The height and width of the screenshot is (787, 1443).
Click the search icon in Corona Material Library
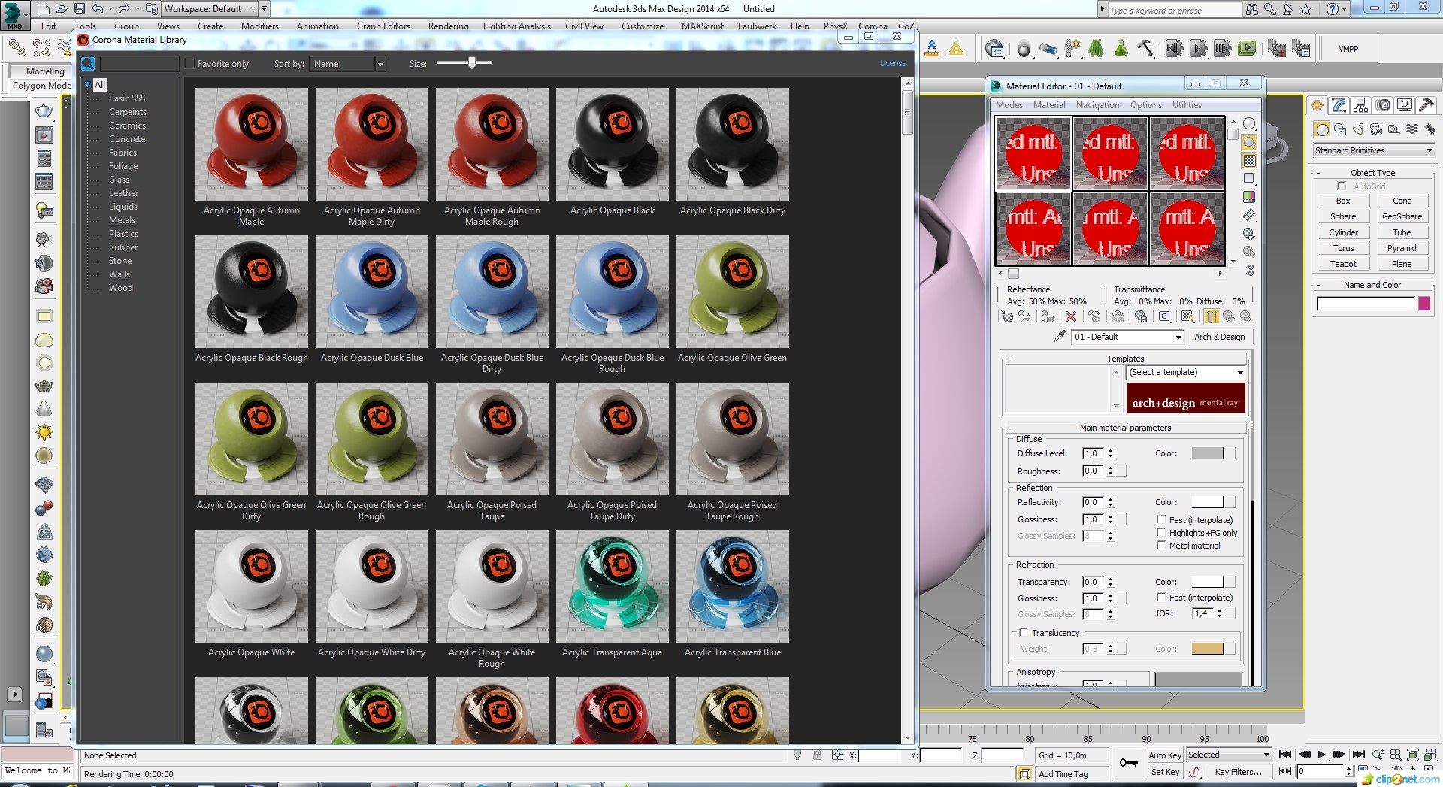(88, 64)
